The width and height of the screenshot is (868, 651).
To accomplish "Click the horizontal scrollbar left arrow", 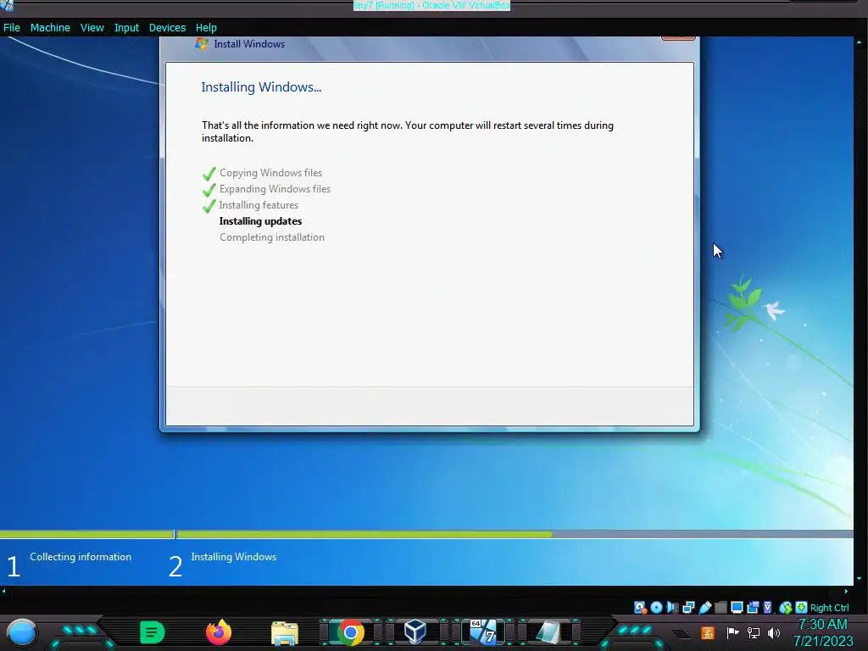I will click(x=4, y=591).
